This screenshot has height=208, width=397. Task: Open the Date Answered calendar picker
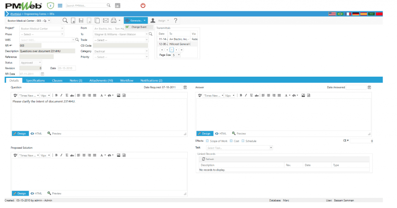click(x=369, y=87)
